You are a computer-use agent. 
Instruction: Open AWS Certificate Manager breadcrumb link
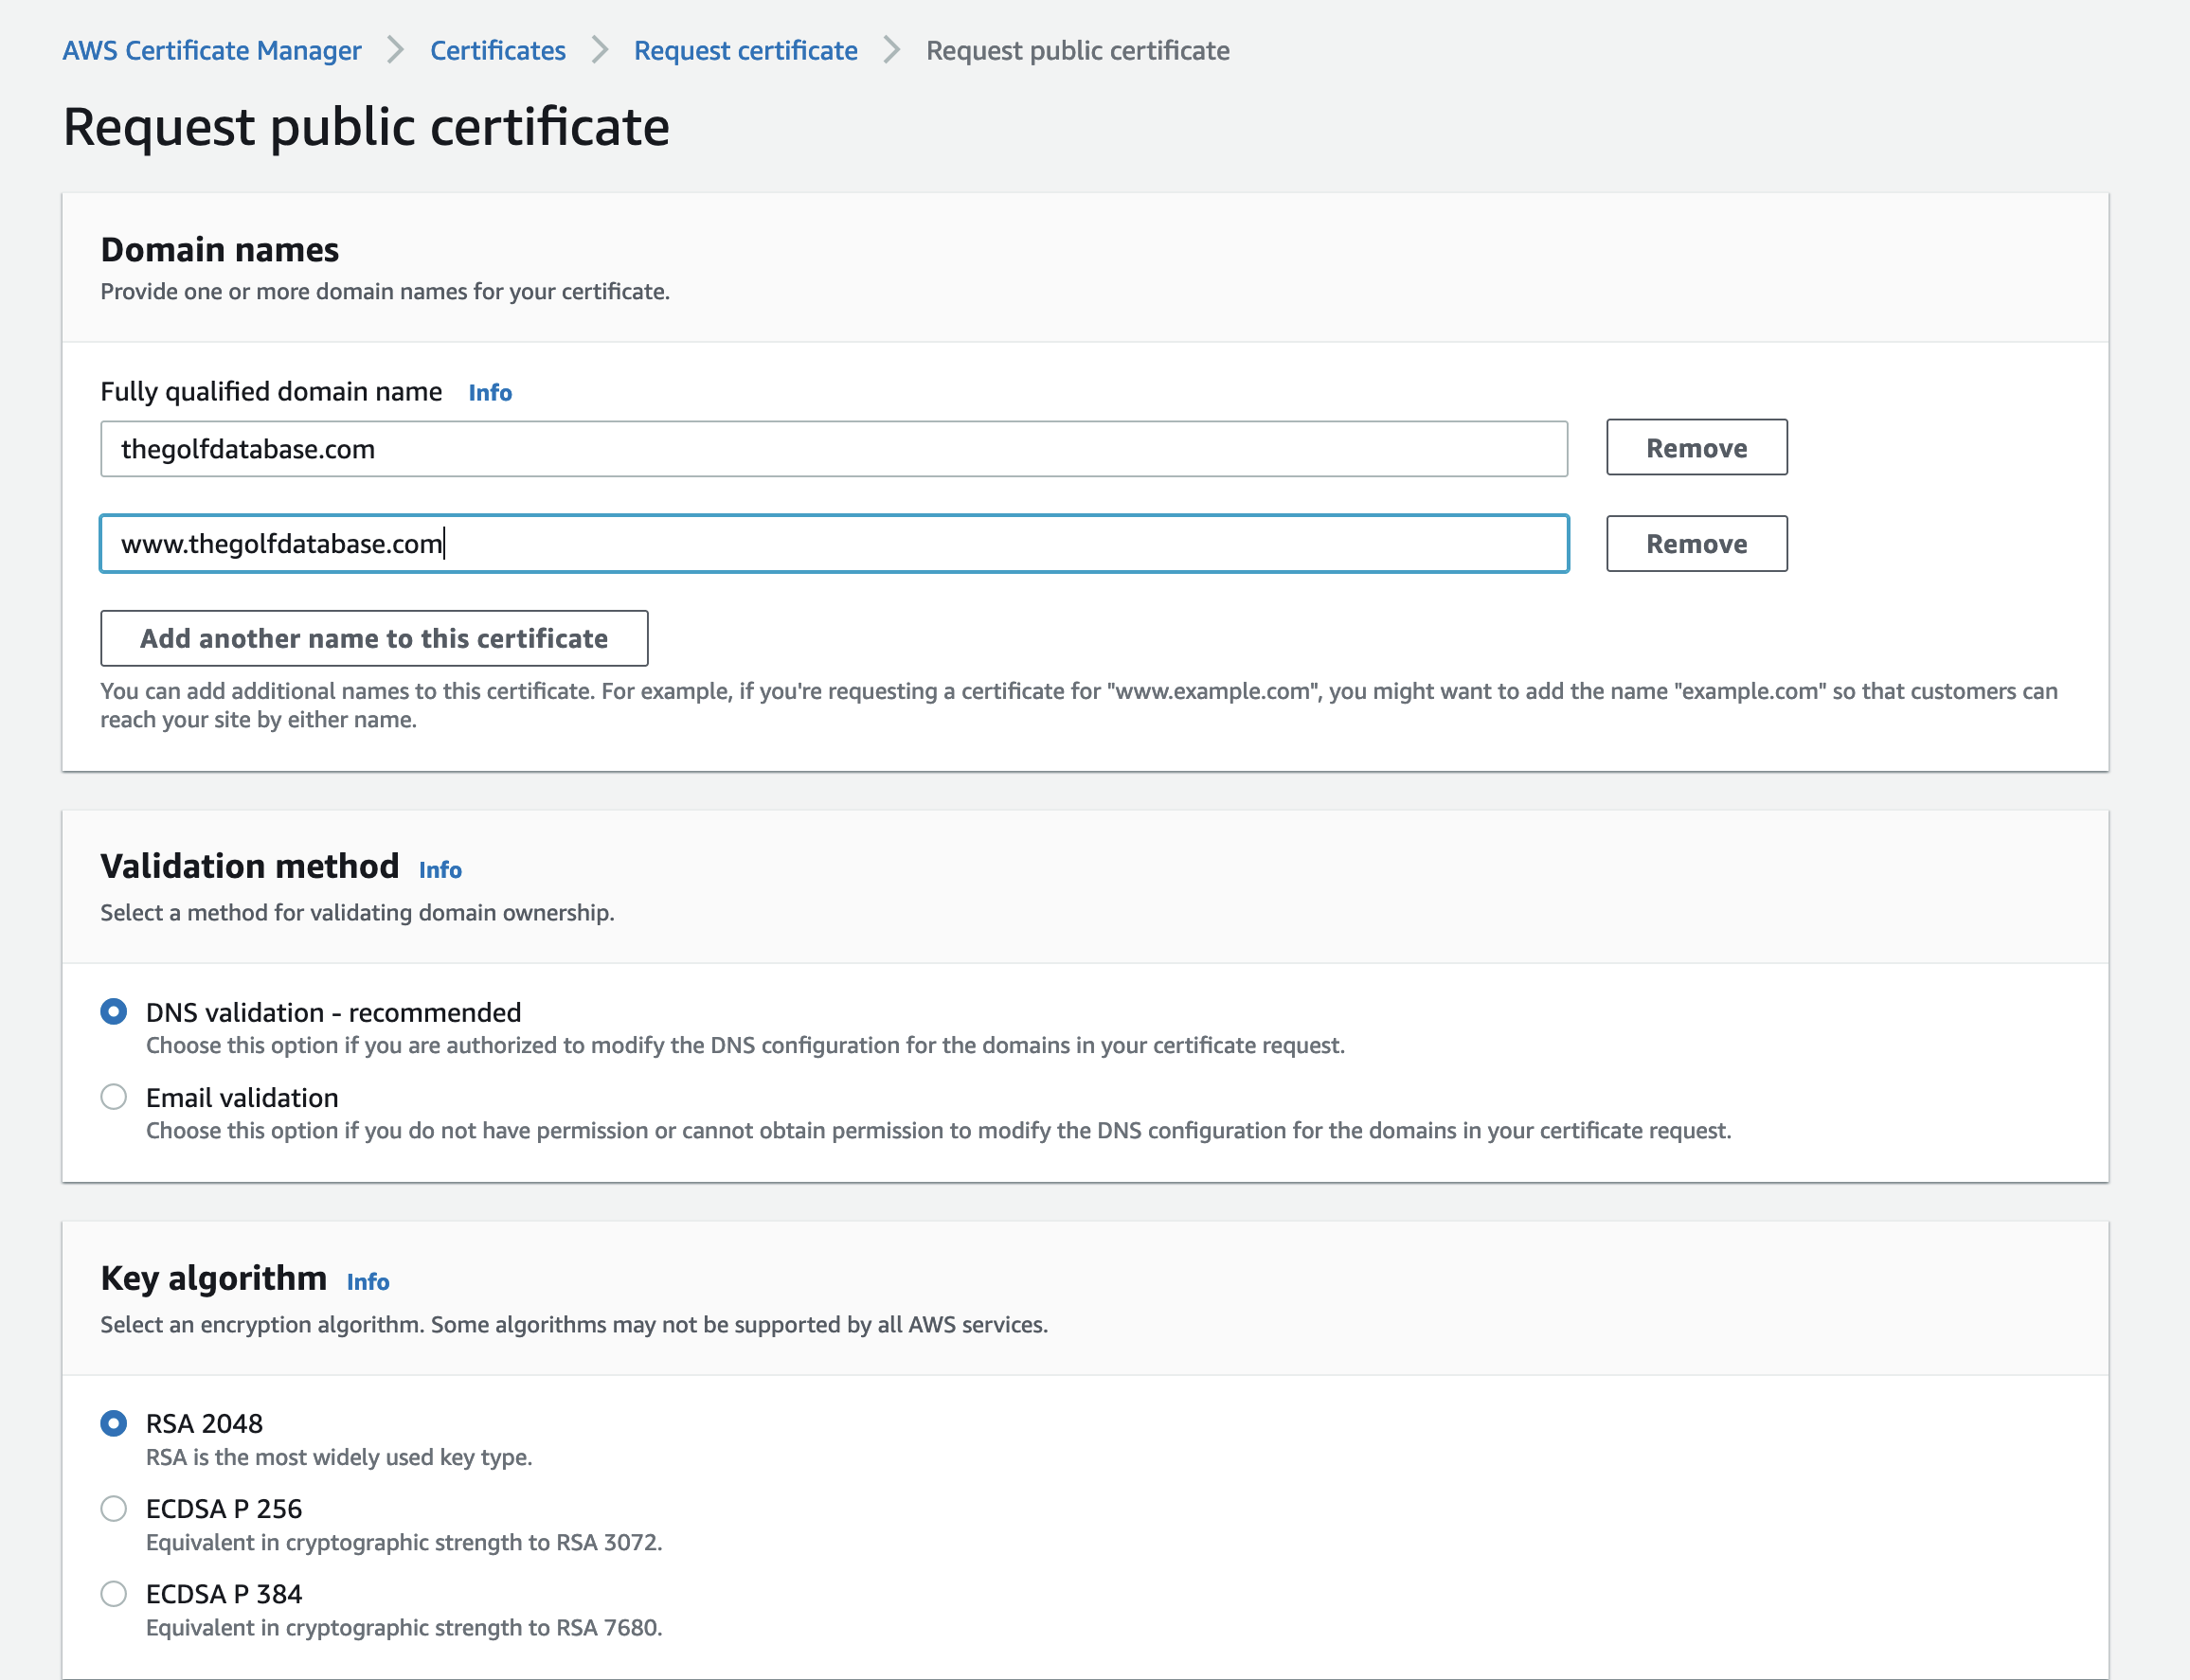(211, 50)
